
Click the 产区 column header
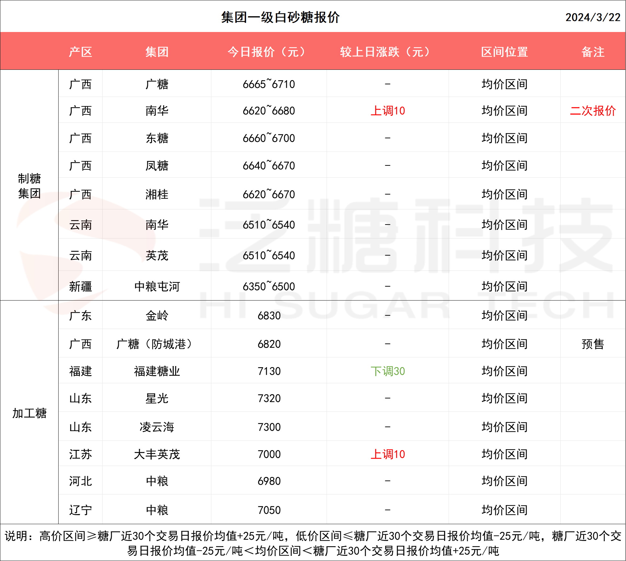pyautogui.click(x=81, y=52)
